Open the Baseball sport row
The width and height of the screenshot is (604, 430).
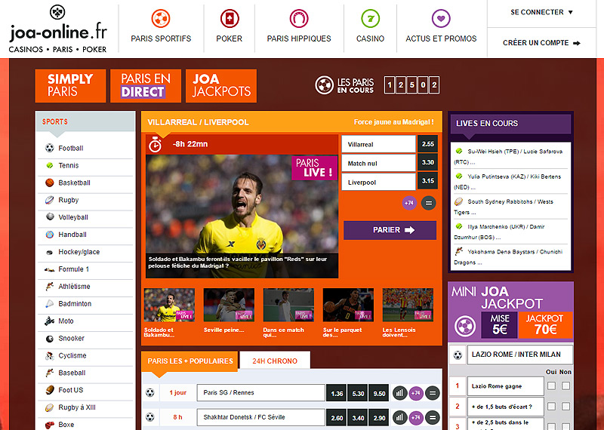click(x=85, y=373)
